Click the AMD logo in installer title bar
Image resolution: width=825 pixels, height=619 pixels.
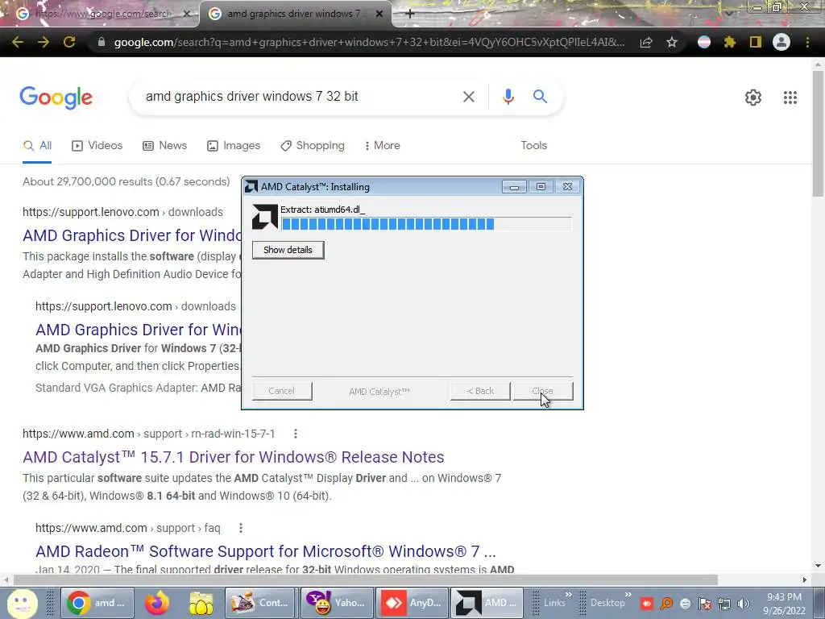(251, 187)
